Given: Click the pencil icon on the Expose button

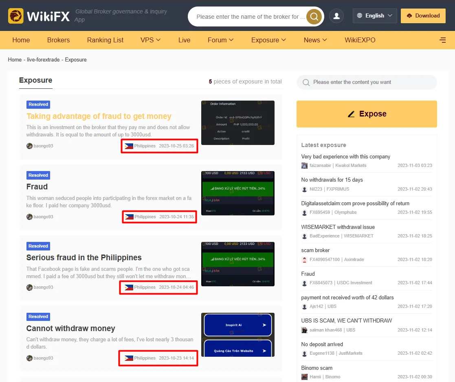Looking at the screenshot, I should [351, 114].
